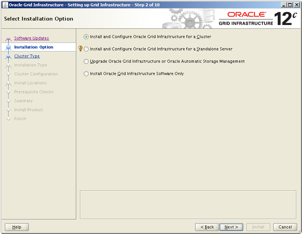Image resolution: width=302 pixels, height=234 pixels.
Task: Choose Install Grid Infrastructure Software Only
Action: point(86,74)
